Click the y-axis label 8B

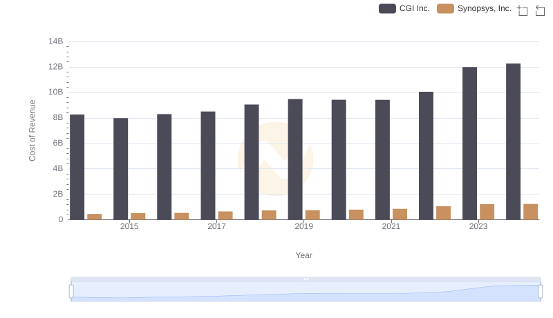click(x=58, y=117)
